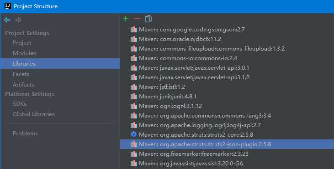This screenshot has height=169, width=334.
Task: Click IntelliJ logo in title bar
Action: [x=7, y=6]
